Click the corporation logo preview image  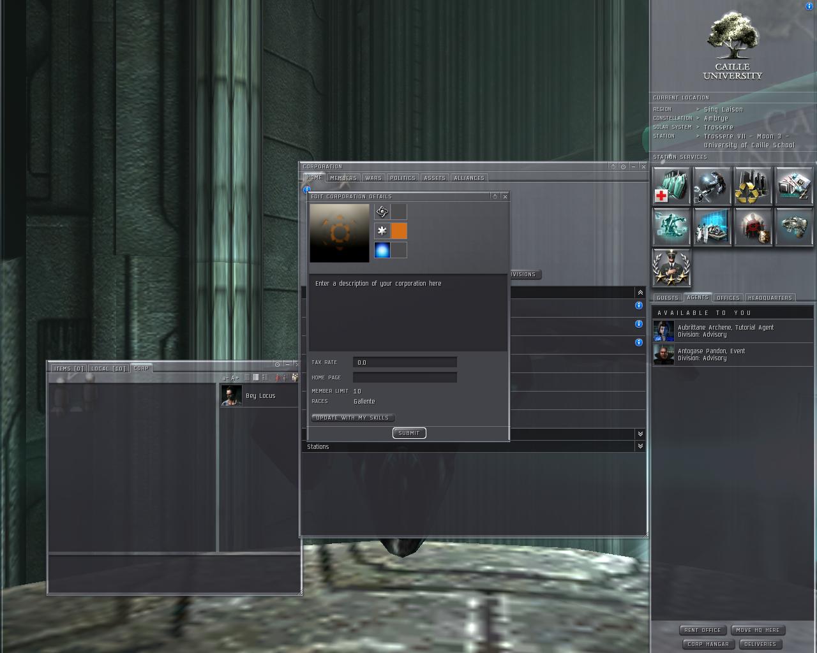[340, 233]
